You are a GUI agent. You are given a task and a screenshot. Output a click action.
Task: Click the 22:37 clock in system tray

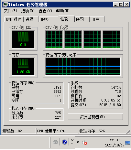coord(115,143)
